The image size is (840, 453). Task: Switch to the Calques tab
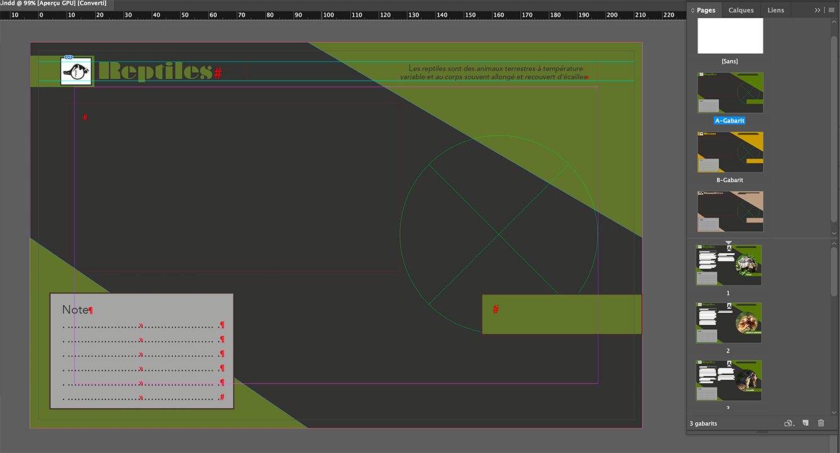point(741,10)
